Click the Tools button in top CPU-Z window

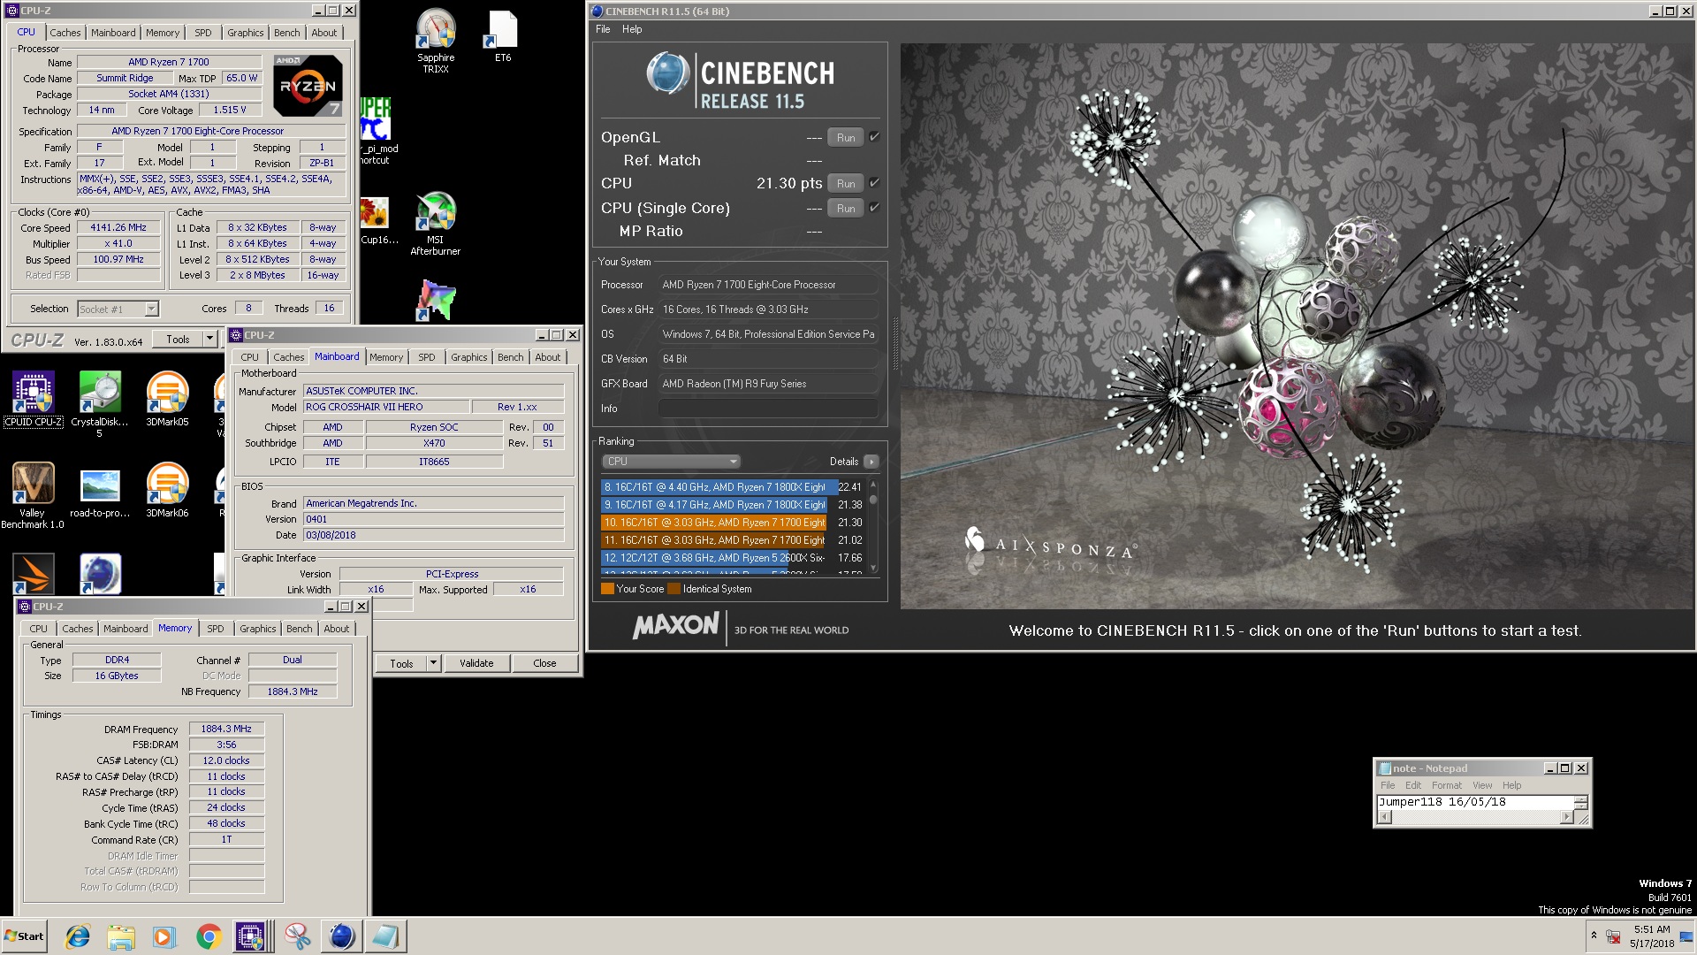178,340
